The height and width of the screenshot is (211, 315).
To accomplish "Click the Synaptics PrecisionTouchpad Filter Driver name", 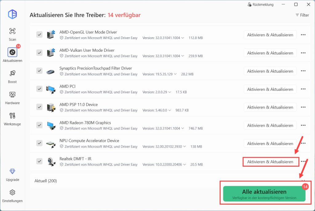I will pos(96,68).
